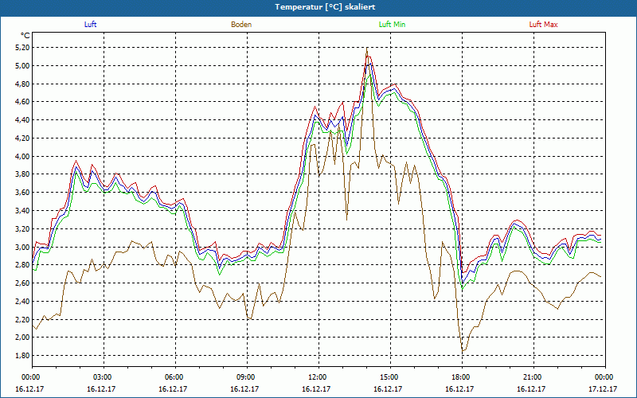Viewport: 637px width, 398px height.
Task: Select the green 'Luft Min' legend label
Action: click(392, 25)
